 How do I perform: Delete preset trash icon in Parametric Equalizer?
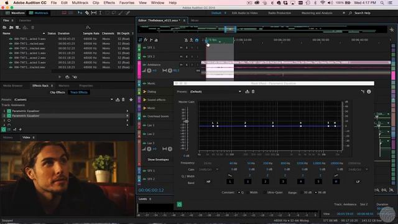253,91
